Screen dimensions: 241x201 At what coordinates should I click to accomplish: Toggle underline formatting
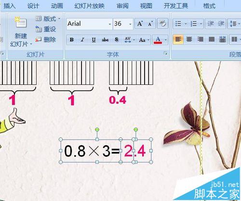94,40
